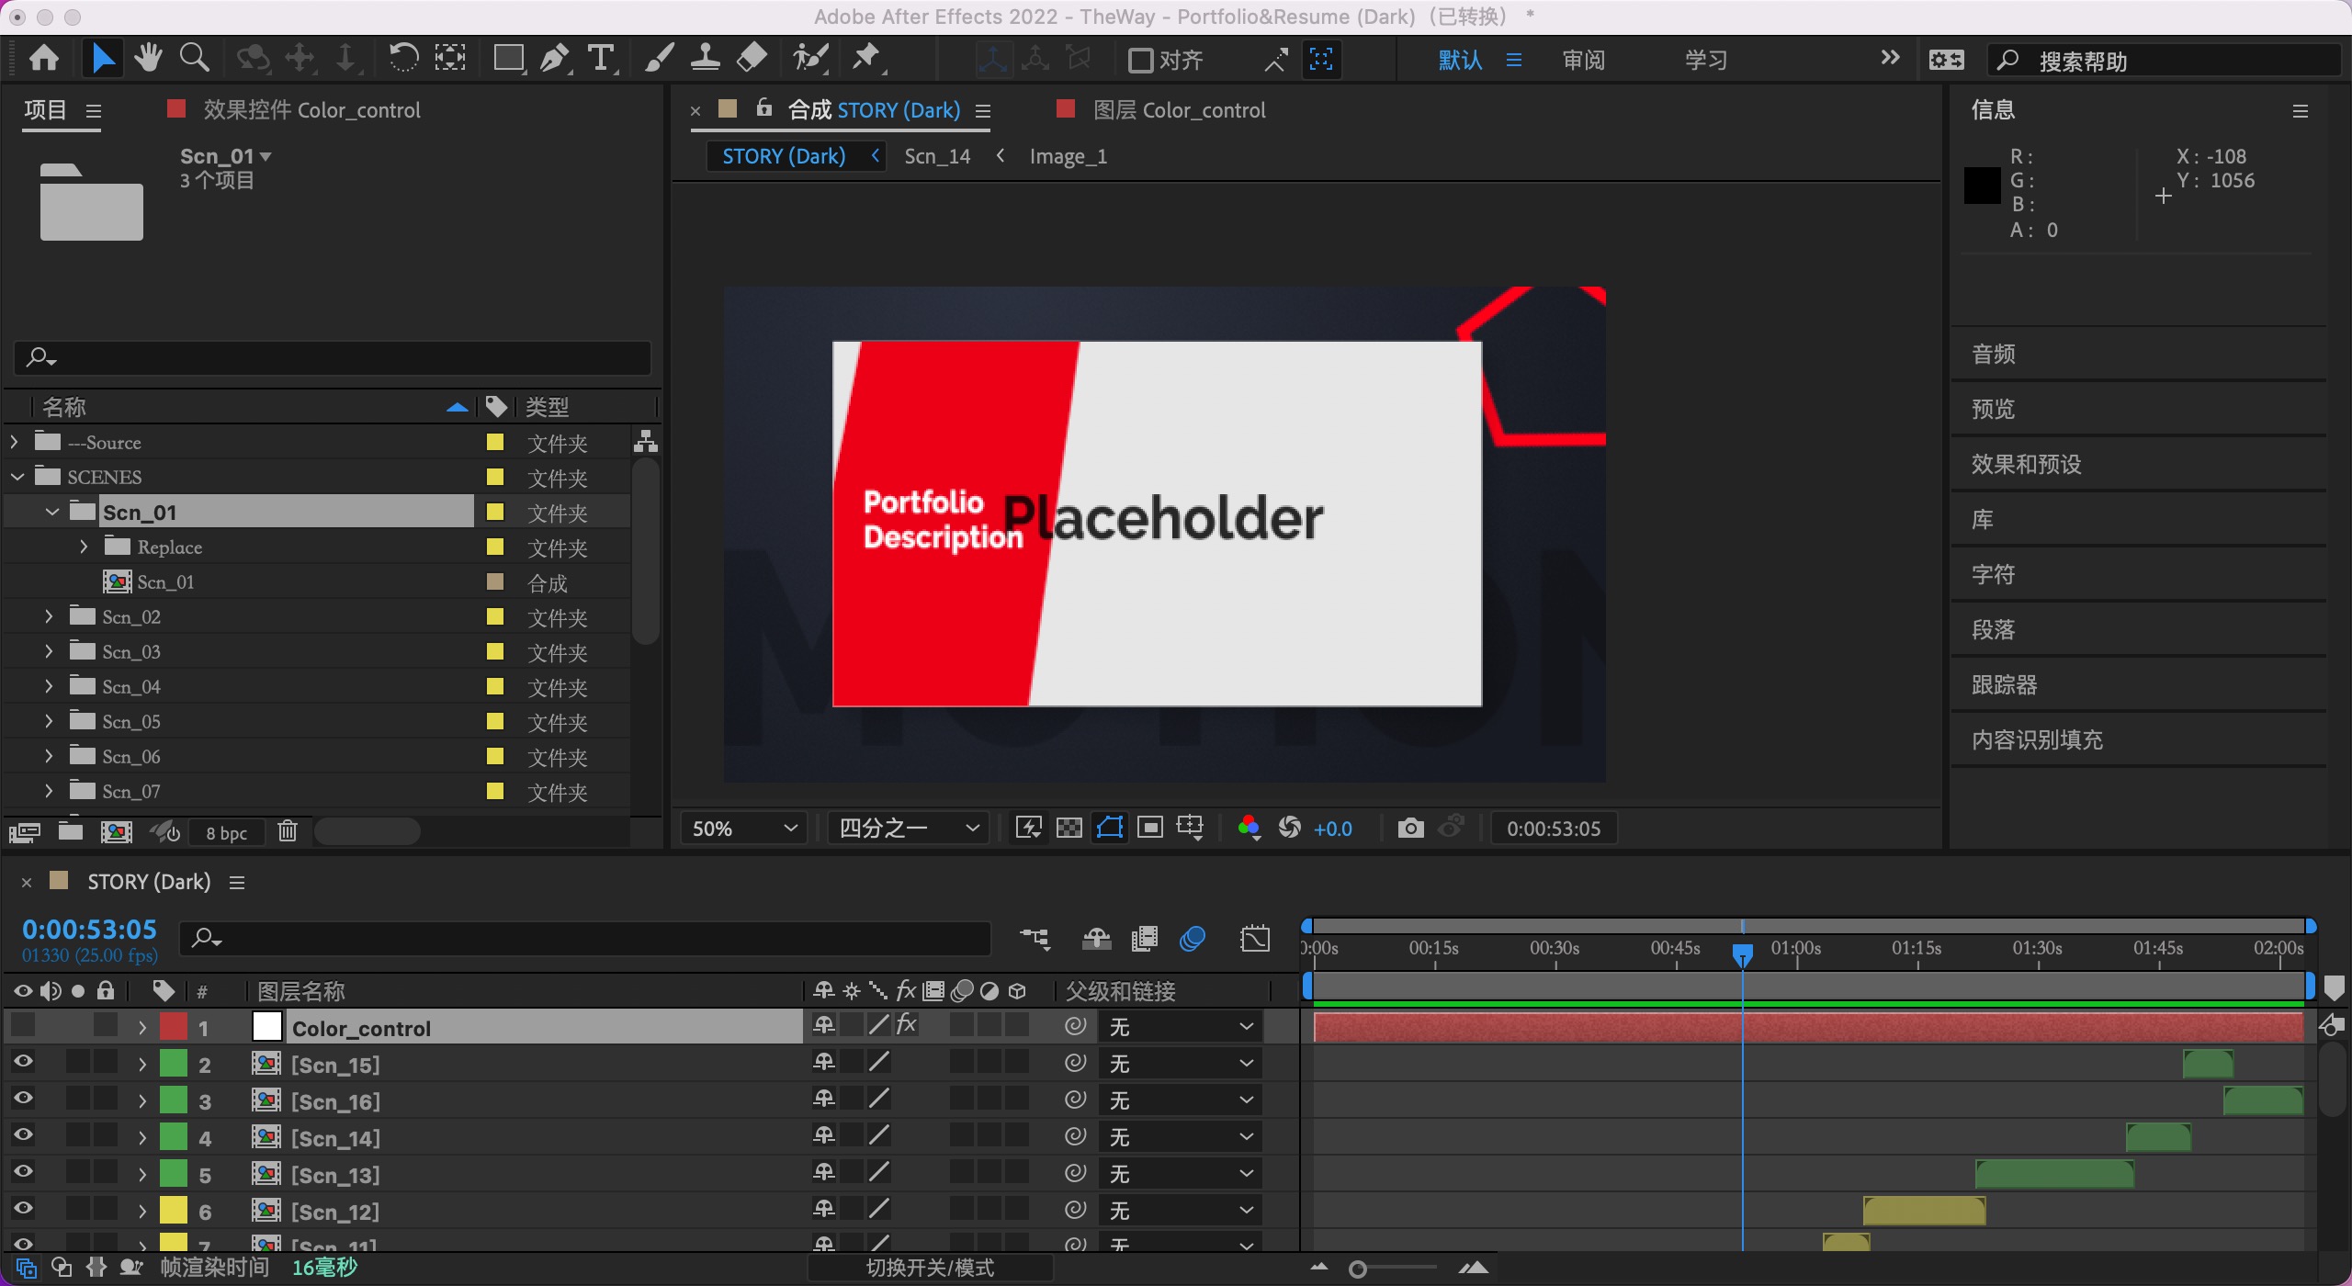Click the trash icon in Project panel
2352x1286 pixels.
click(288, 832)
